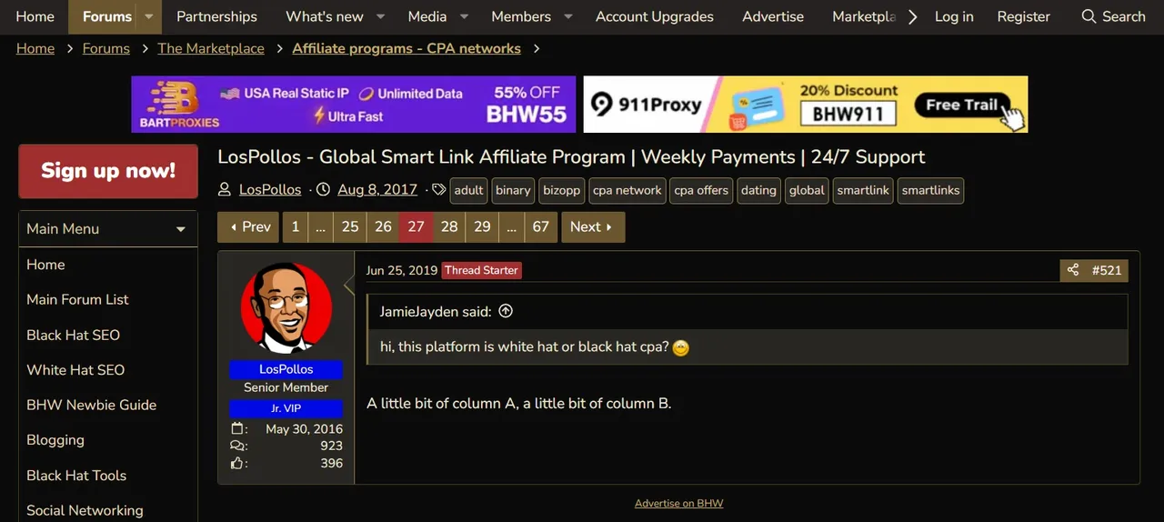The image size is (1164, 522).
Task: Click the share icon on post #521
Action: (1073, 270)
